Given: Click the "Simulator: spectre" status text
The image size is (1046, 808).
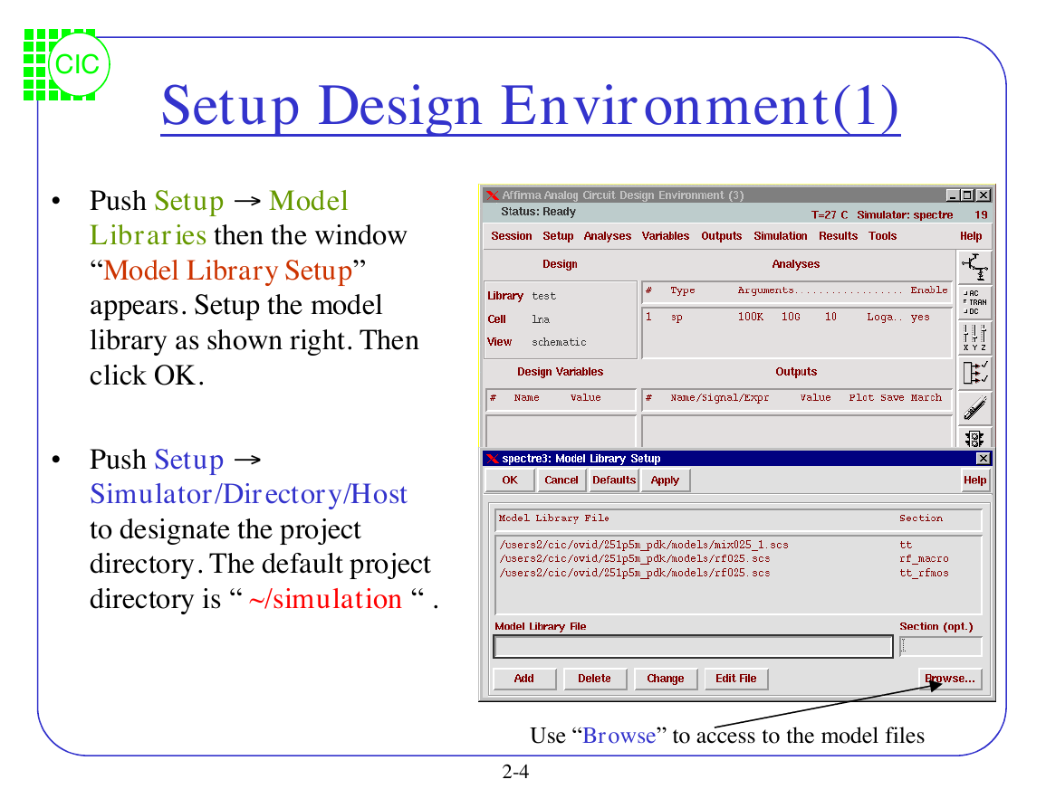Looking at the screenshot, I should [x=905, y=214].
